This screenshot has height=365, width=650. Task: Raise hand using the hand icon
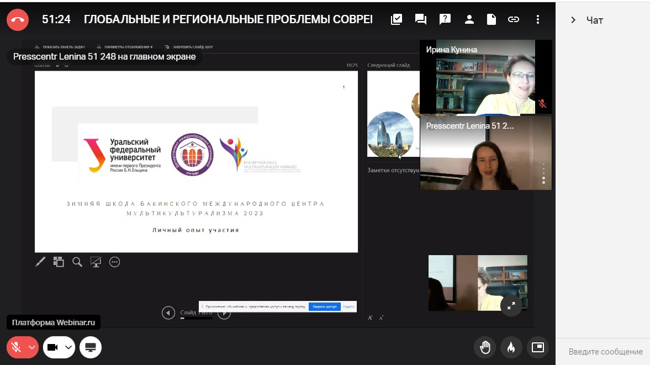point(485,347)
